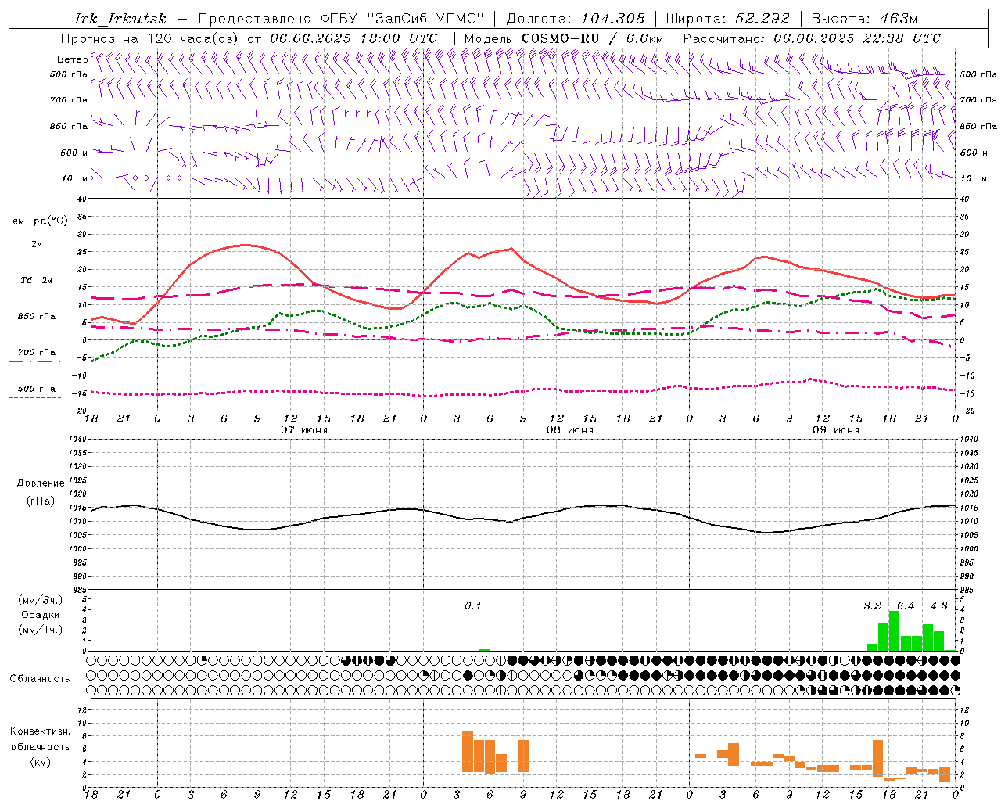Click the dotted 500 гПа temperature legend line

coord(34,398)
